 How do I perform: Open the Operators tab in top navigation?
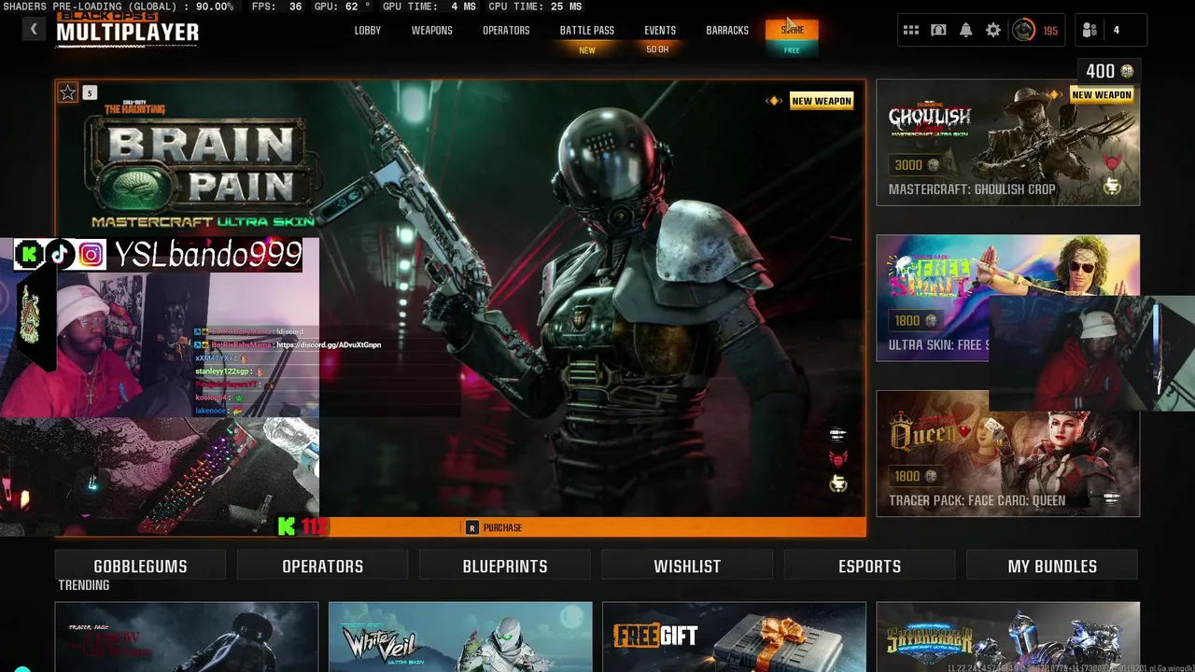click(506, 30)
